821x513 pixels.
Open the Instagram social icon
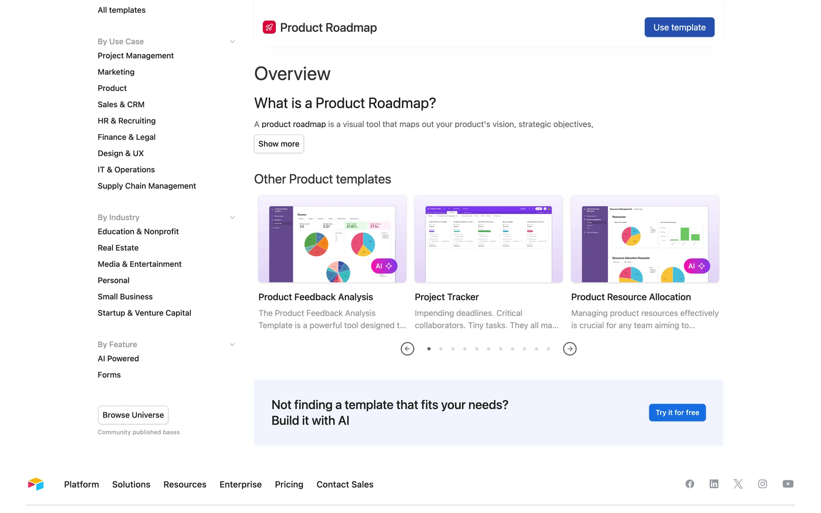click(x=762, y=484)
